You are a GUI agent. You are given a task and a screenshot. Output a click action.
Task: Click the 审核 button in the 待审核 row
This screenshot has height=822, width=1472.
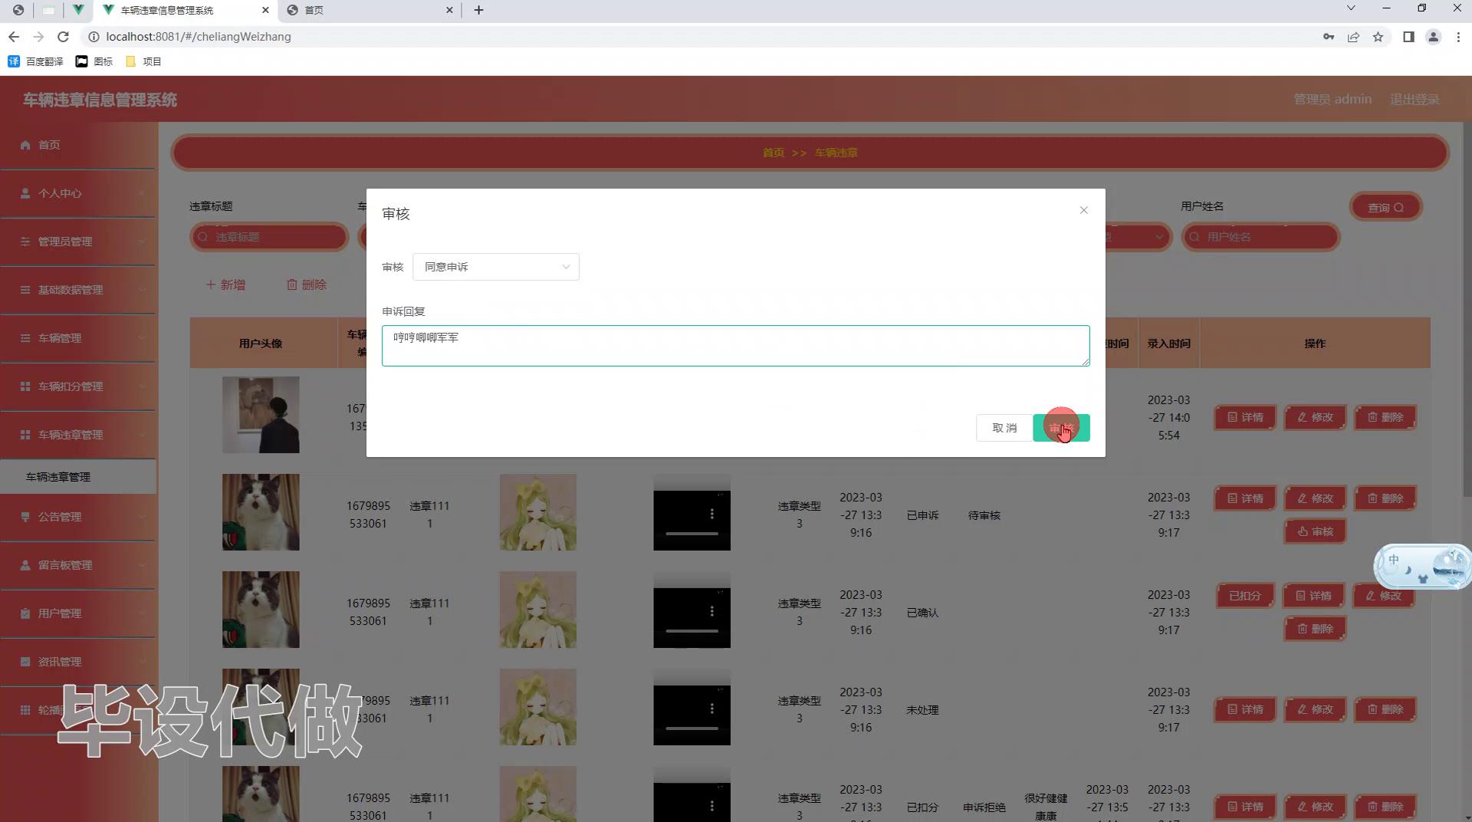(1315, 531)
